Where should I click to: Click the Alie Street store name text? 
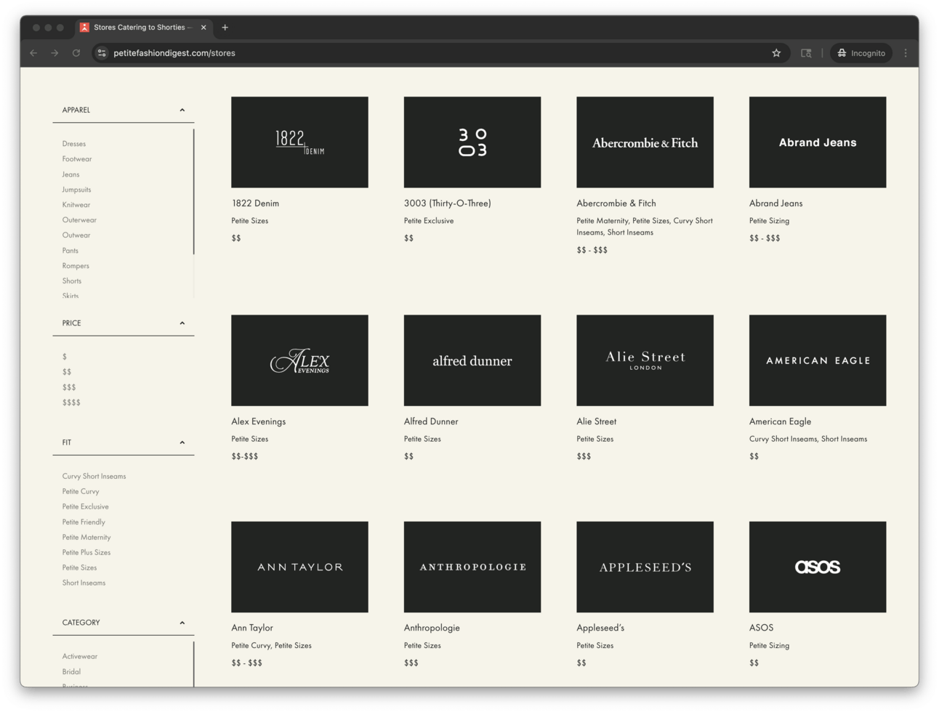click(x=596, y=421)
